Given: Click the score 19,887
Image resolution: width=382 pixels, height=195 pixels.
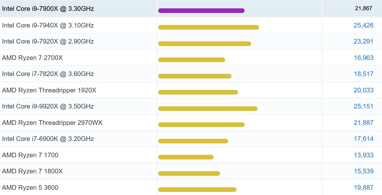Looking at the screenshot, I should [363, 188].
